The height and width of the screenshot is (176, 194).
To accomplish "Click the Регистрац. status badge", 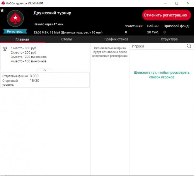I will tap(15, 31).
